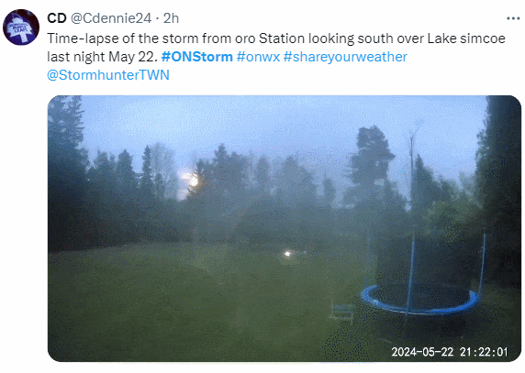Click the small glowing light on lawn
This screenshot has width=525, height=373.
click(x=287, y=254)
